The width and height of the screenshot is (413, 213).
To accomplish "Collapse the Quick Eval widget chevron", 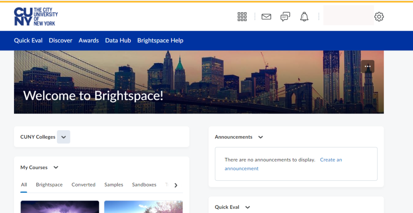I will pyautogui.click(x=248, y=207).
